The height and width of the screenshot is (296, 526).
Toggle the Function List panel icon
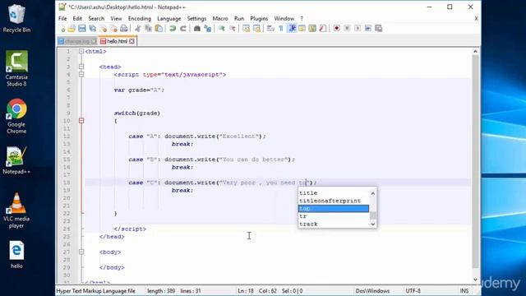(x=323, y=29)
